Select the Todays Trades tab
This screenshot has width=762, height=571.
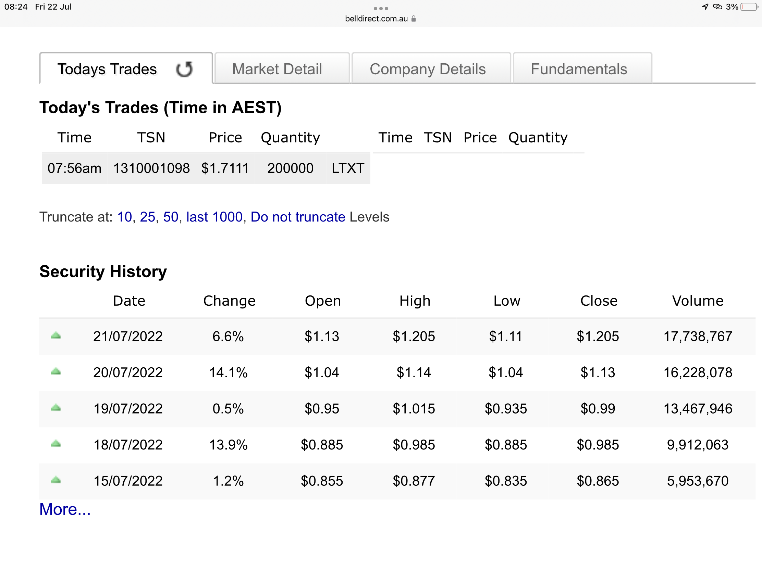click(x=107, y=69)
